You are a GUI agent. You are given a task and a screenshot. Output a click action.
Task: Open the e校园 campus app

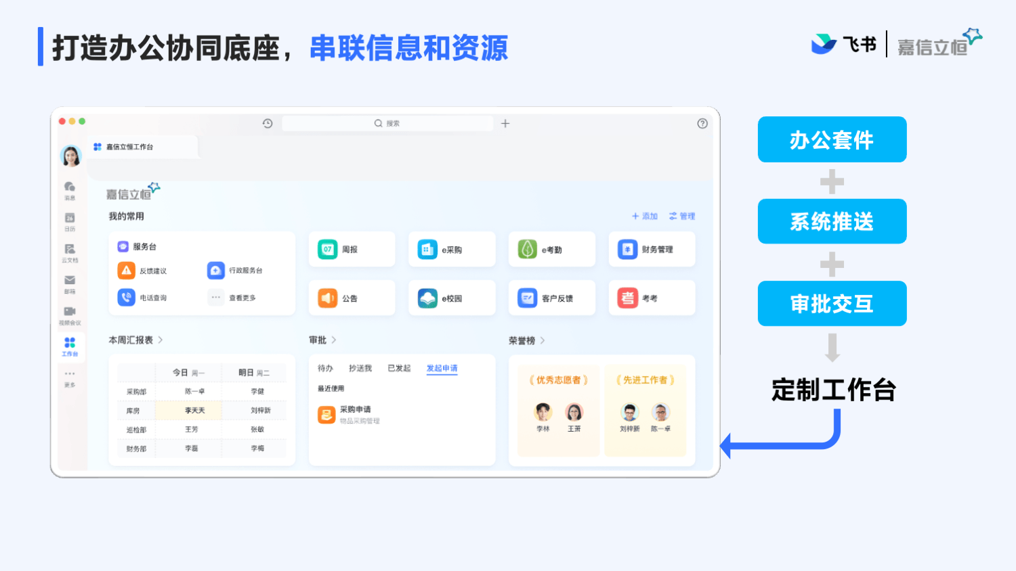click(452, 298)
